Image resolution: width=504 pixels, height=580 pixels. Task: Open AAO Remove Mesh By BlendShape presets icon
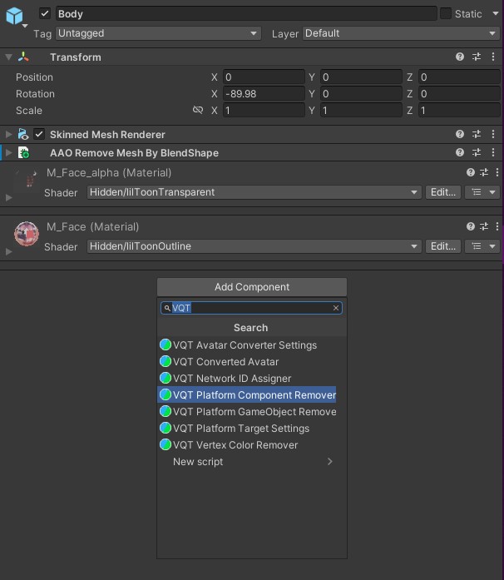(477, 152)
